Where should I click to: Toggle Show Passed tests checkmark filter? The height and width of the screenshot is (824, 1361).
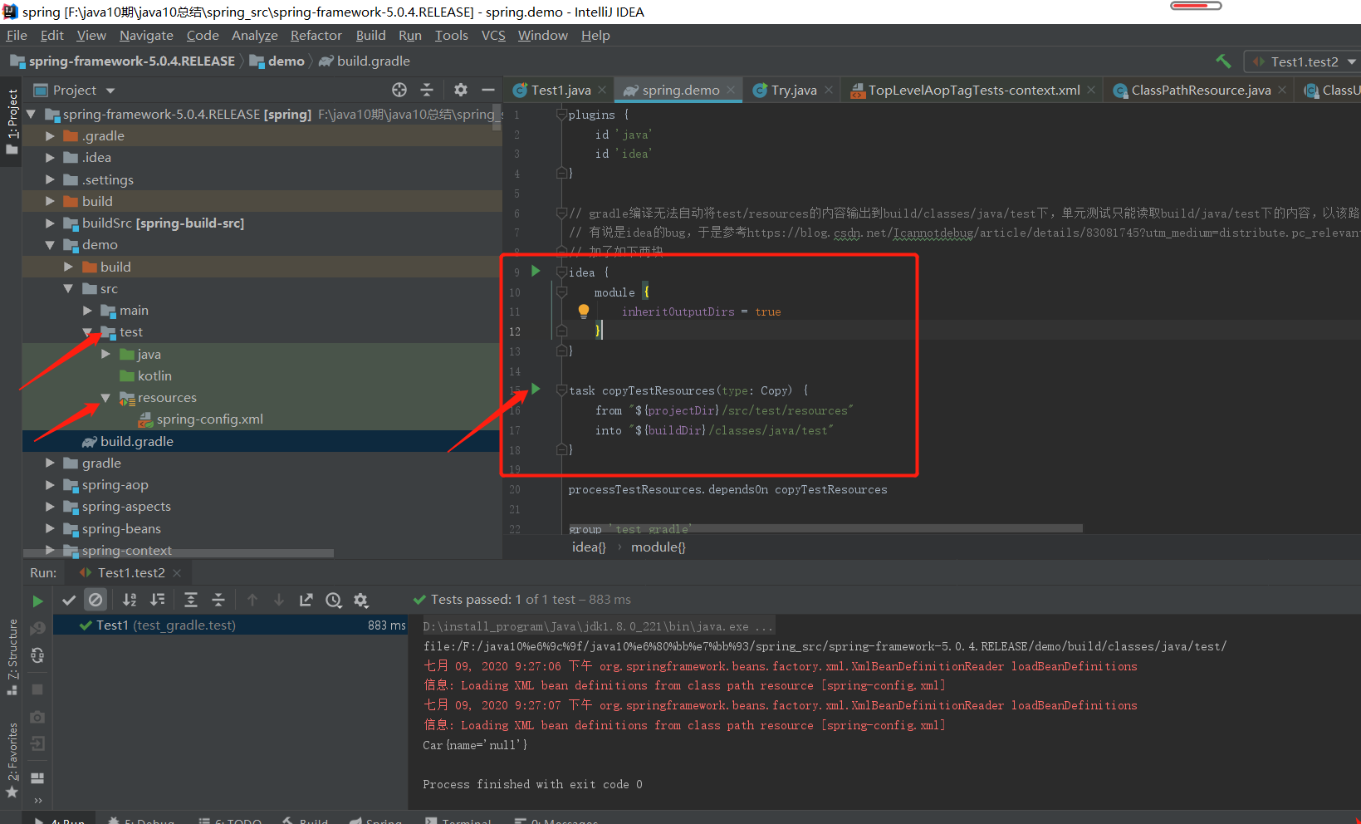tap(69, 599)
